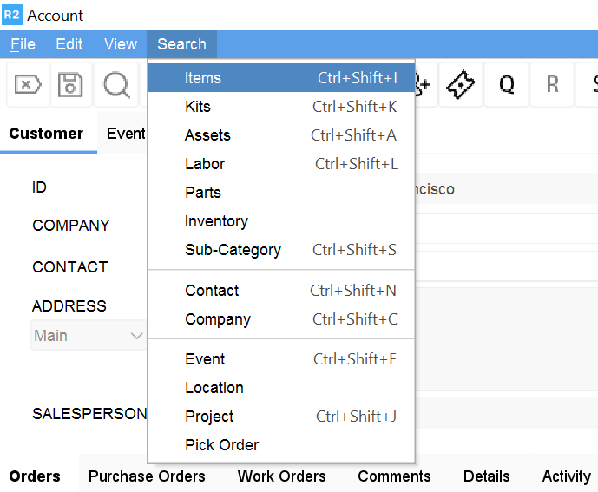Screen dimensions: 598x492
Task: Open the File menu
Action: point(23,44)
